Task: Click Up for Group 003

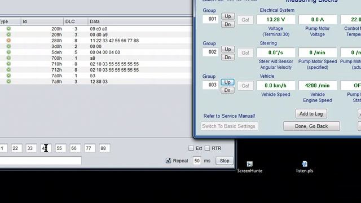Action: pos(227,82)
